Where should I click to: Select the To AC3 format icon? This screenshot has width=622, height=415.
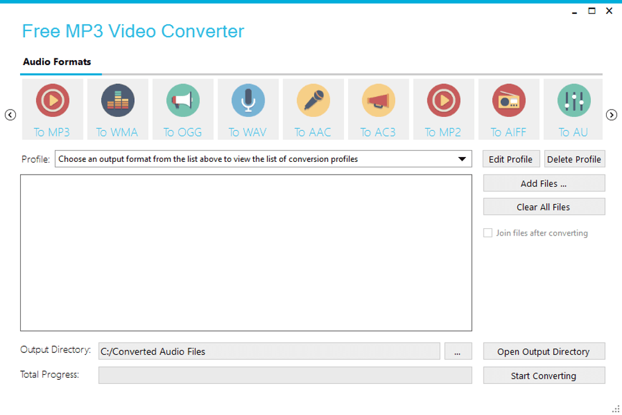(379, 109)
